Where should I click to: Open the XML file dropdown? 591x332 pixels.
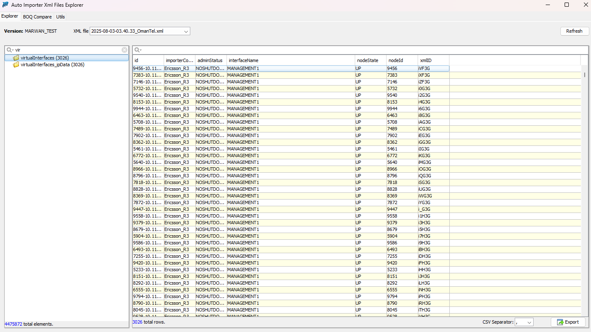pos(186,31)
